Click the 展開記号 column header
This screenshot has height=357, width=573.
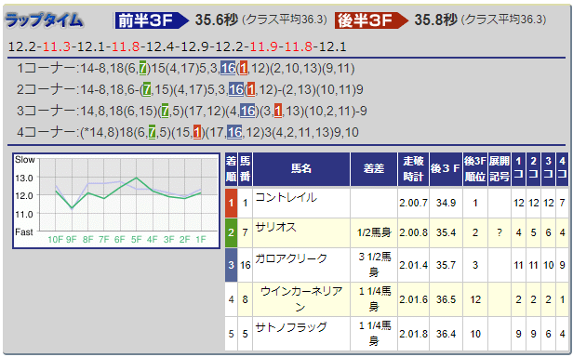pyautogui.click(x=500, y=169)
